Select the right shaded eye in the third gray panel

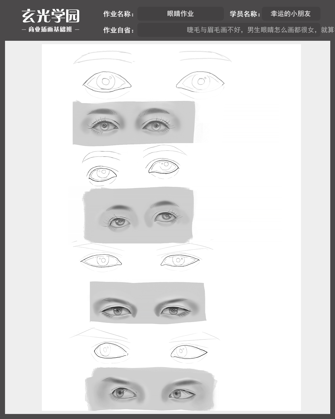tap(175, 311)
